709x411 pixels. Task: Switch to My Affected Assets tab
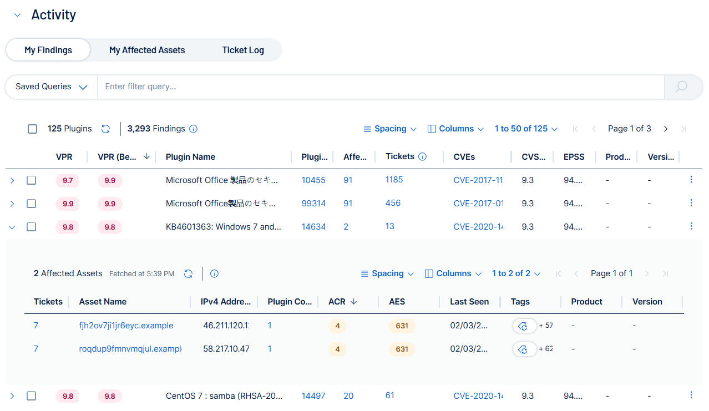tap(147, 50)
